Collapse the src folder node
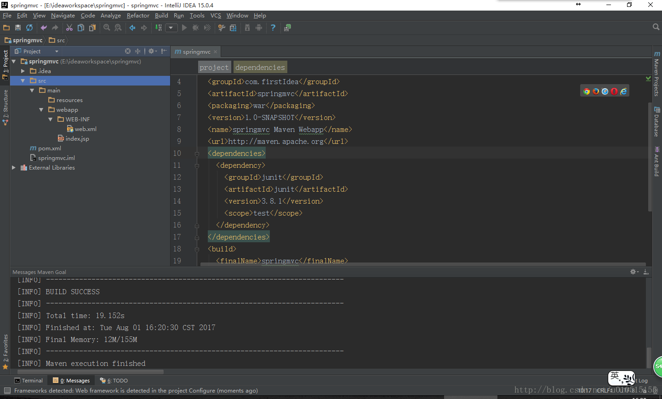Viewport: 662px width, 399px height. click(x=23, y=80)
